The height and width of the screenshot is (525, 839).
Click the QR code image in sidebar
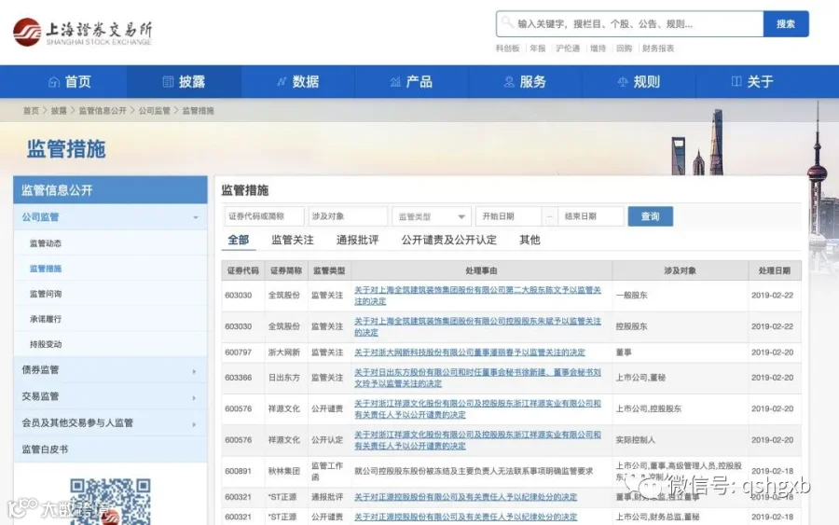[110, 501]
